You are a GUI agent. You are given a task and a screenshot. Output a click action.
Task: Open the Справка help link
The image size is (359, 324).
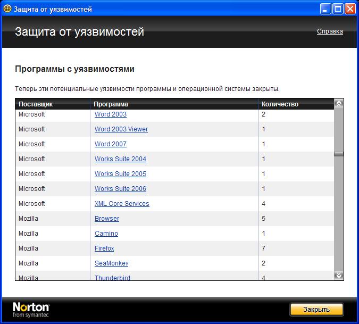pyautogui.click(x=330, y=31)
